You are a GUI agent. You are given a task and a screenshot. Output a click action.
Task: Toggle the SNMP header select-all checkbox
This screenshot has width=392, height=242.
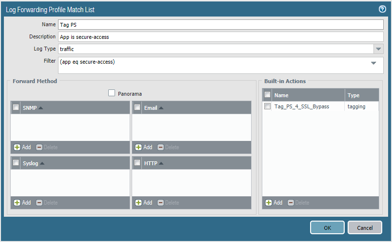pos(16,107)
